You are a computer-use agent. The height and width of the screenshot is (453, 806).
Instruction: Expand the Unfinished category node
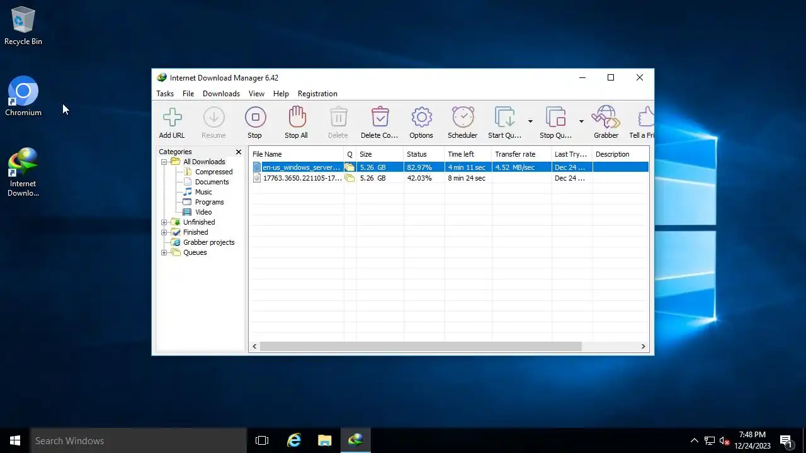[x=164, y=222]
